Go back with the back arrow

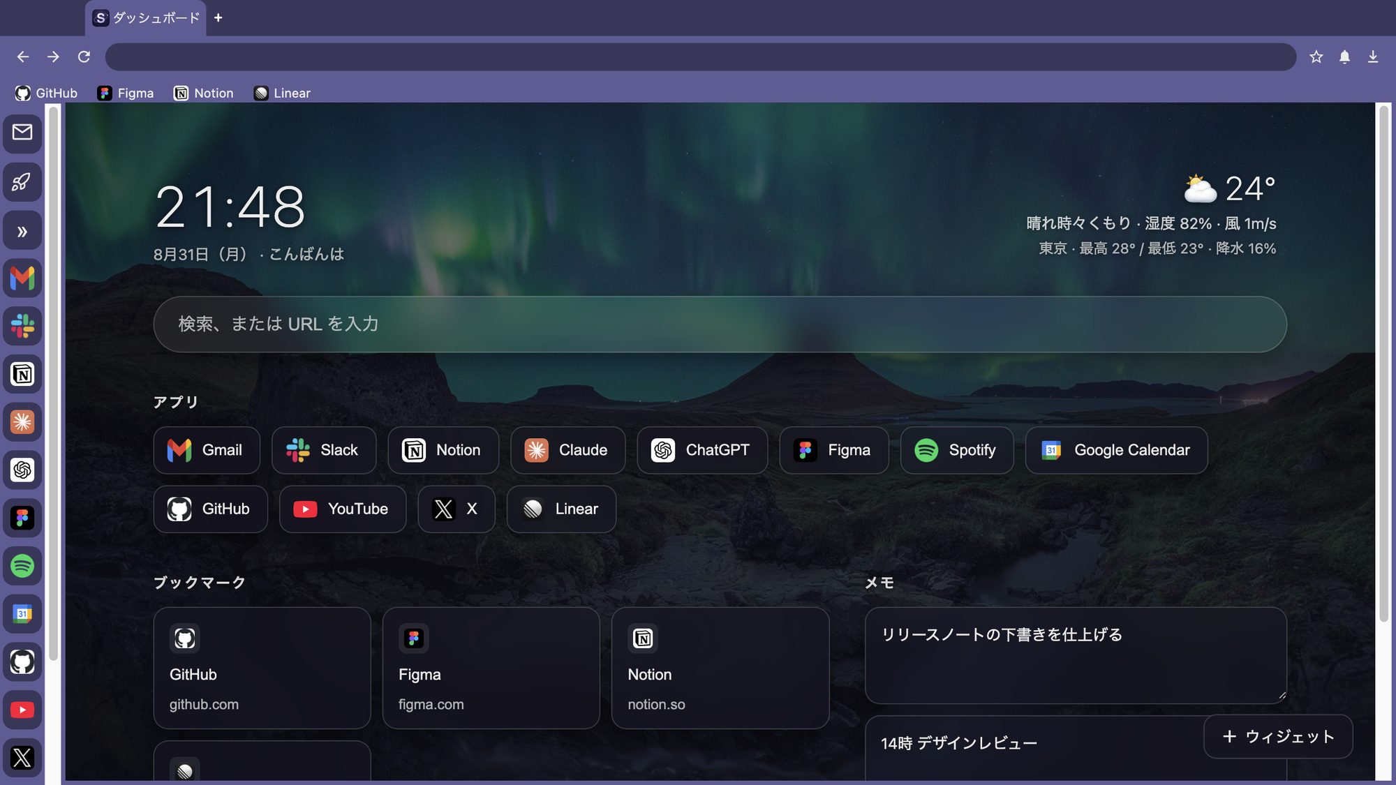click(23, 57)
